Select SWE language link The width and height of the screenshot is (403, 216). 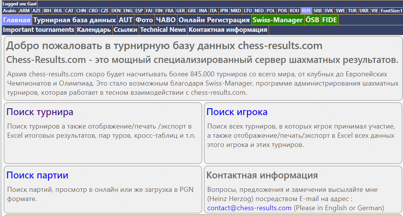(x=340, y=11)
